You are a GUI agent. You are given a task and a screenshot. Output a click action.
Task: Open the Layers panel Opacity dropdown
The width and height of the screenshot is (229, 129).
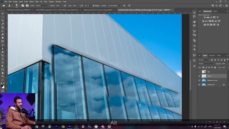pos(227,64)
